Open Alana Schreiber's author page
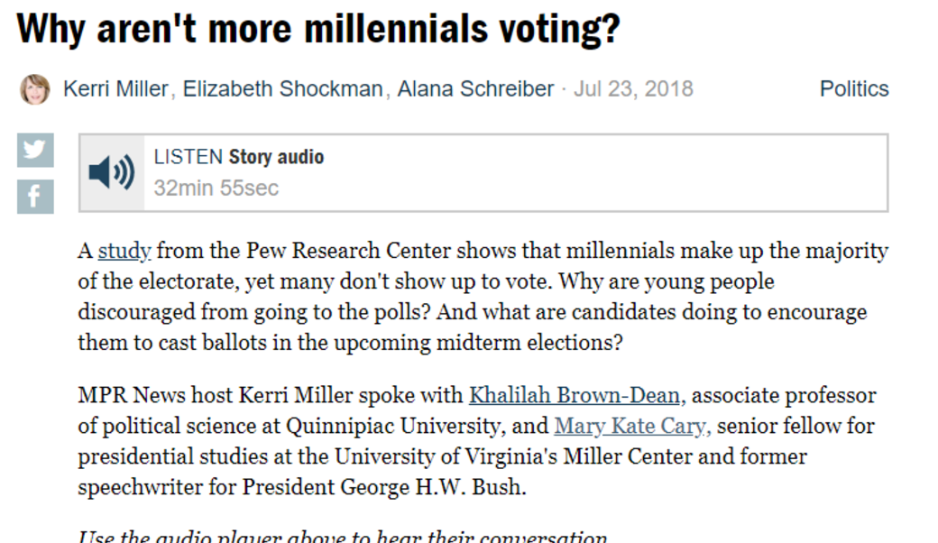 [475, 89]
